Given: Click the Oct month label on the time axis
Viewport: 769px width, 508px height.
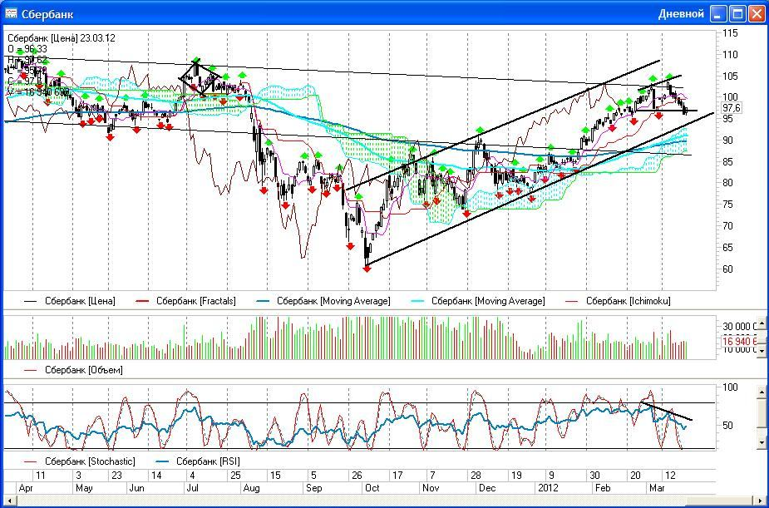Looking at the screenshot, I should coord(372,488).
